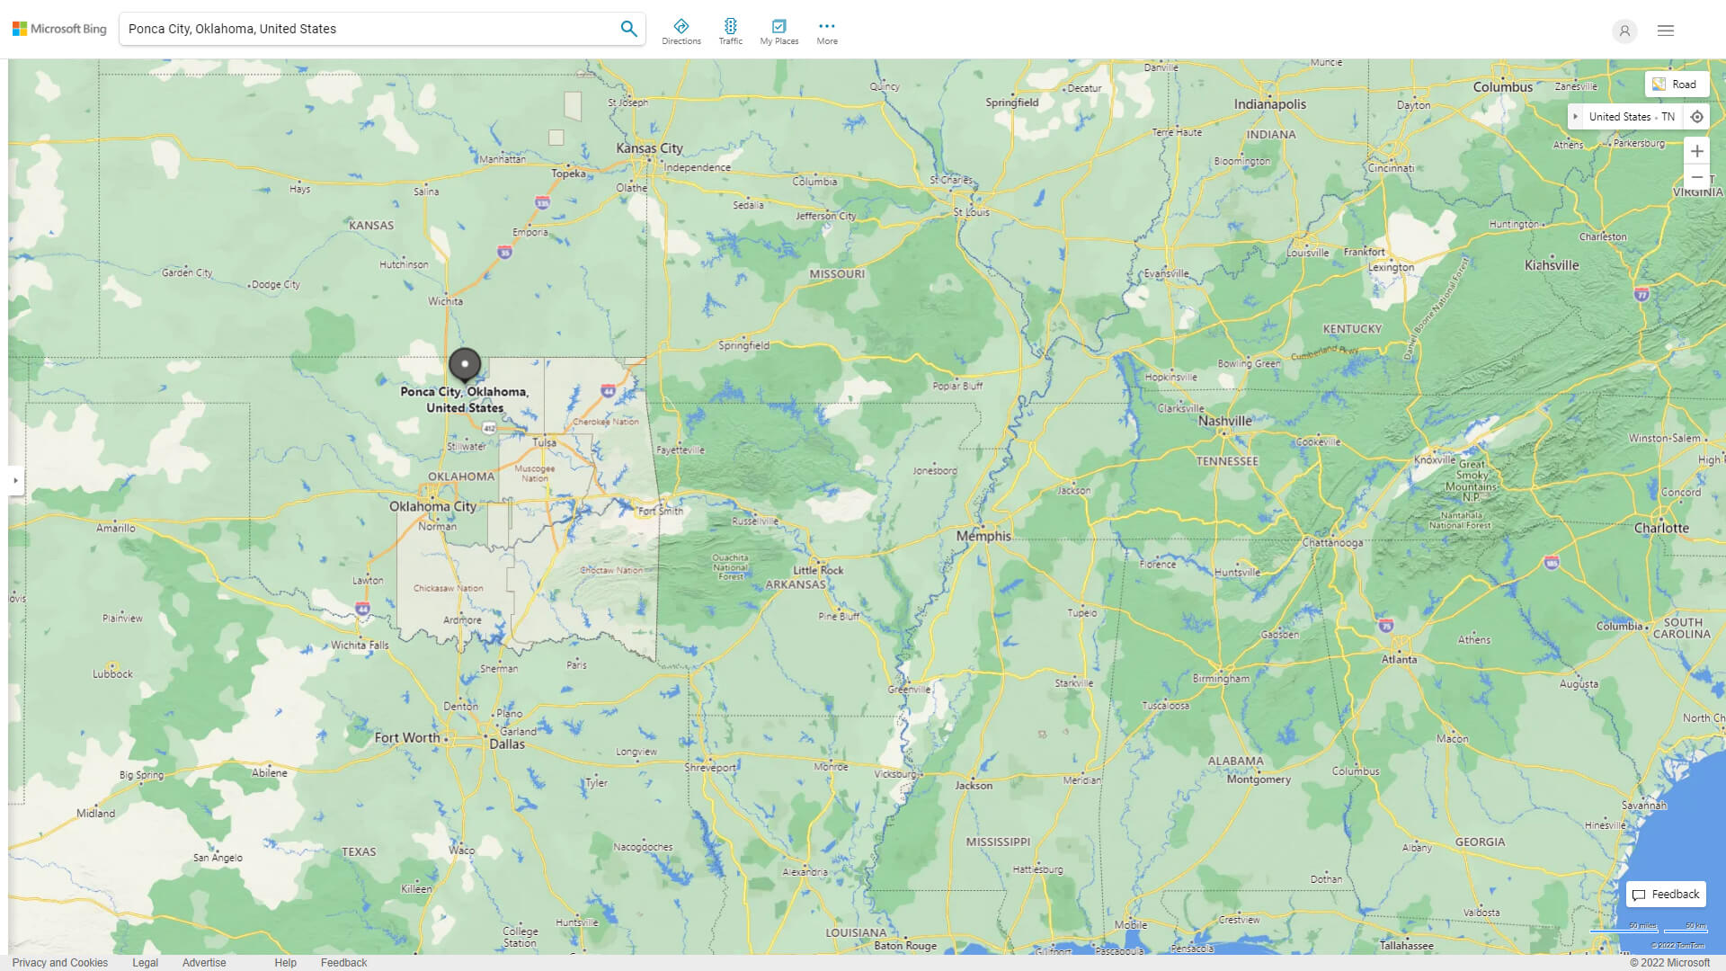The width and height of the screenshot is (1726, 971).
Task: Click the Ponca City map pin
Action: 465,364
